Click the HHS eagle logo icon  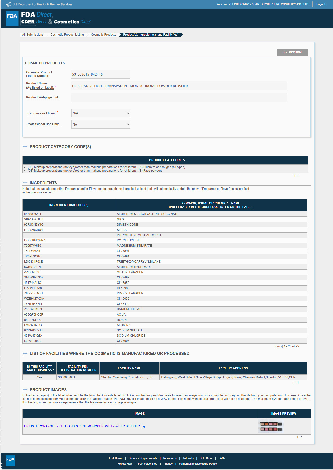(8, 4)
